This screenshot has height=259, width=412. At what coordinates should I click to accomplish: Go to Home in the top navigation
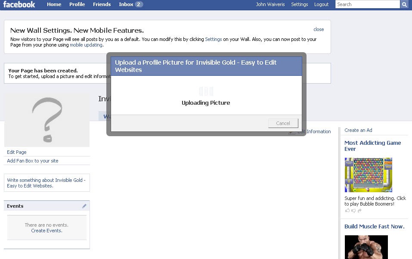[x=54, y=4]
